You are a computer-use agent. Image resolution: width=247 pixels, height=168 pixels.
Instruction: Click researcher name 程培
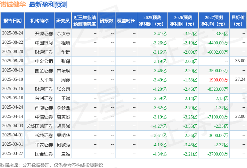(66, 43)
